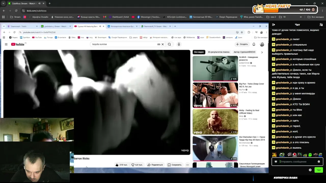Open the Messenger | Facebook bookmark
The height and width of the screenshot is (183, 326).
[149, 17]
